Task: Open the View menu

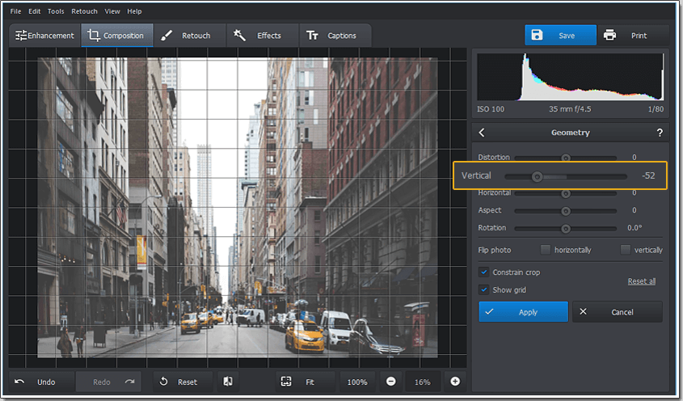Action: tap(112, 11)
